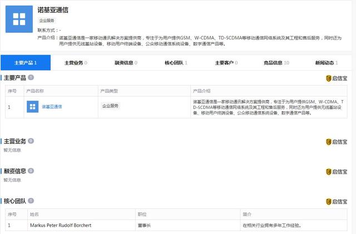The height and width of the screenshot is (234, 356).
Task: Click the count badge beside 融资信息 heading
Action: (31, 171)
